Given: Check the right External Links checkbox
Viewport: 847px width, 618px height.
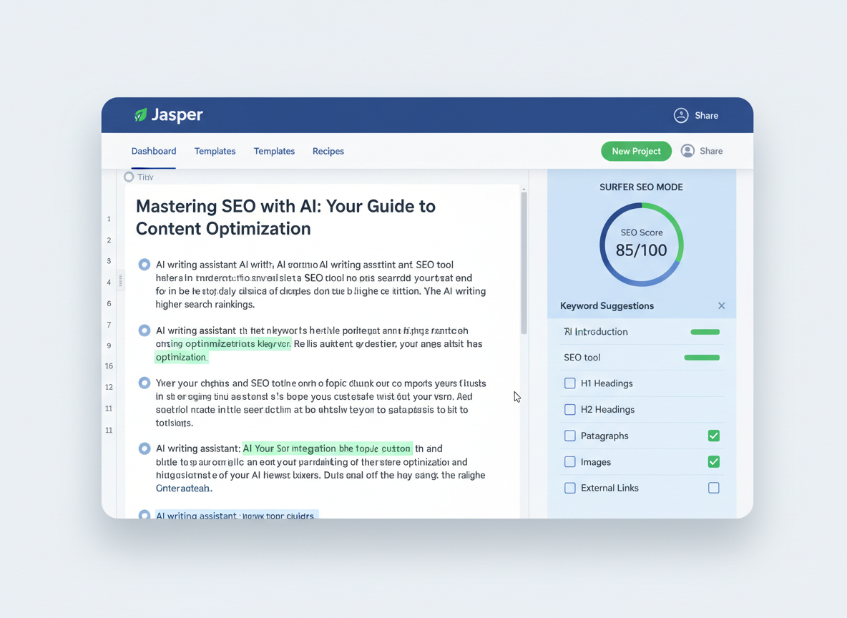Looking at the screenshot, I should pyautogui.click(x=713, y=488).
